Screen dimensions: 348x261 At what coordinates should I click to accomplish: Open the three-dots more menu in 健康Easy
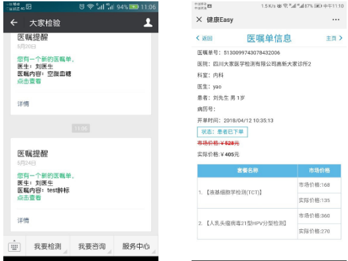335,20
